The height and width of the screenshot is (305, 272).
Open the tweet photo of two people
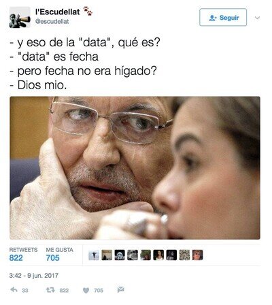135,168
